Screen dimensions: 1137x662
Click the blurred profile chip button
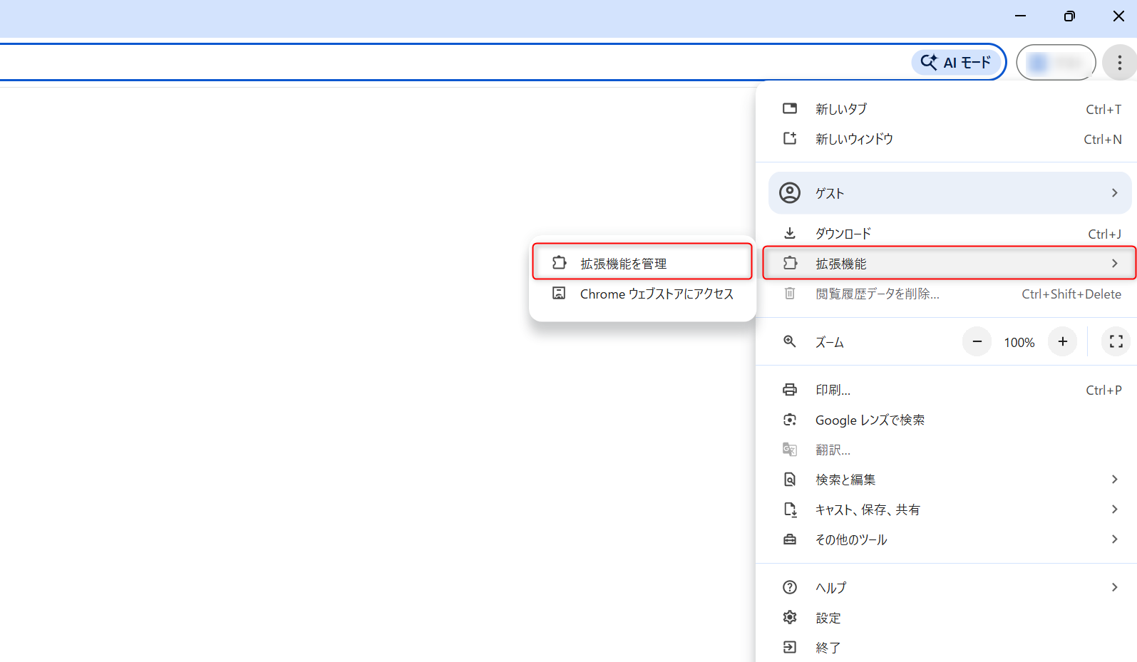point(1056,63)
